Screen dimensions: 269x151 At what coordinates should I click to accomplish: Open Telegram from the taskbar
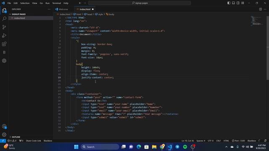coord(177,147)
